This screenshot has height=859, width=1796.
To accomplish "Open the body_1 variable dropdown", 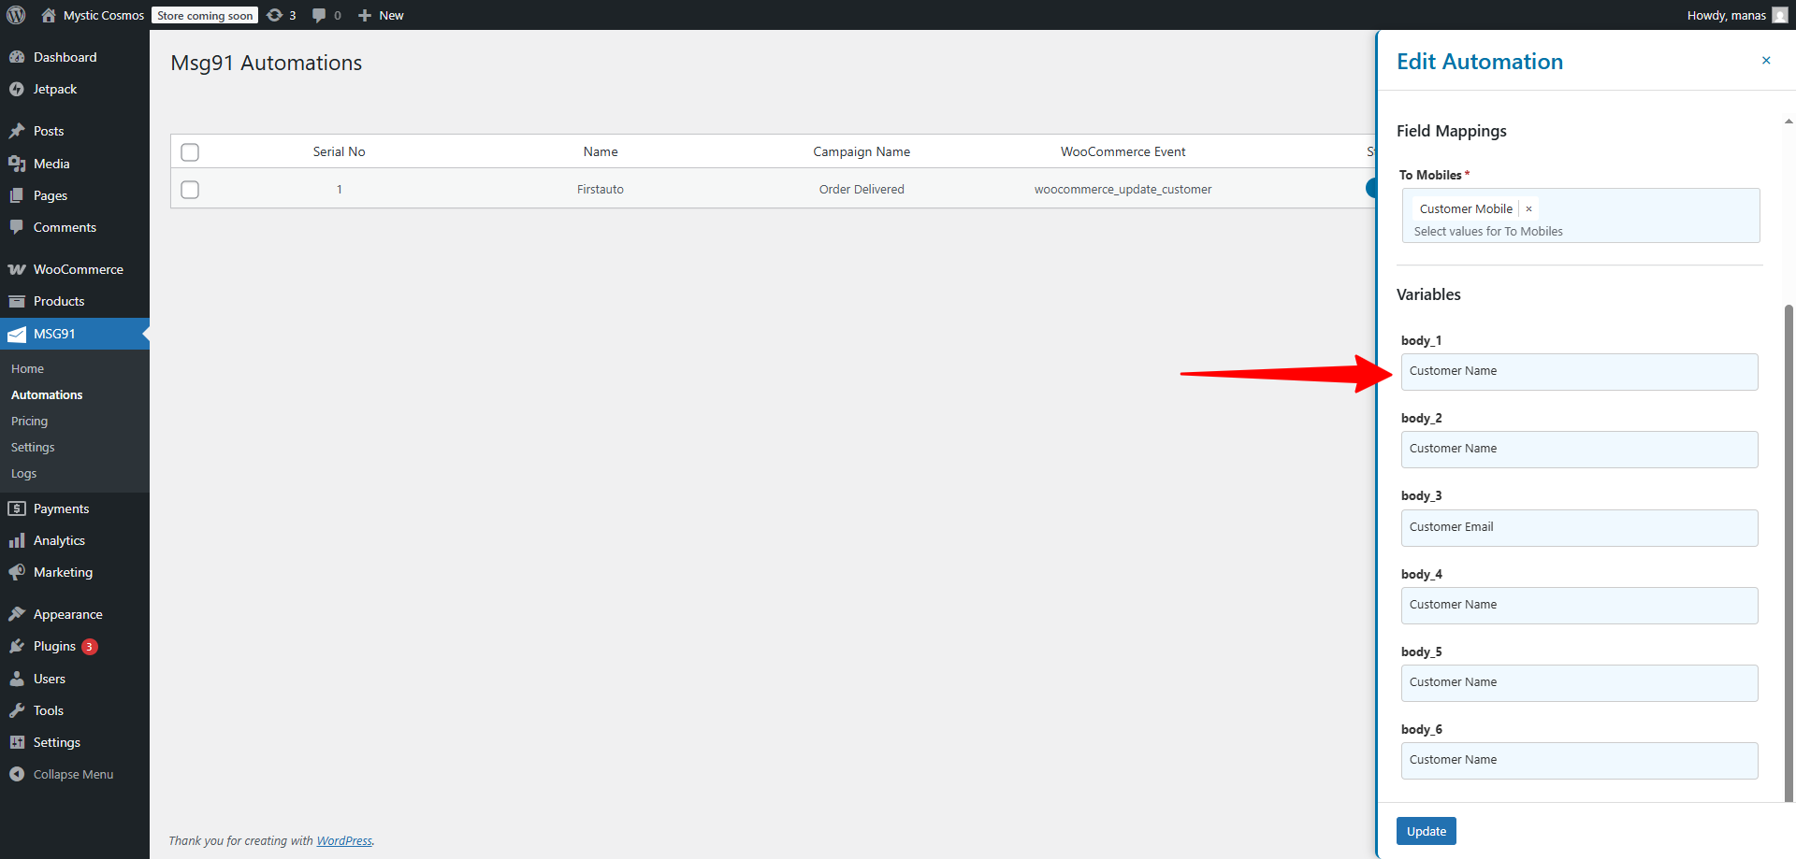I will (1579, 371).
